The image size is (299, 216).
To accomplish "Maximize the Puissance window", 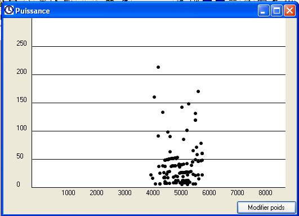I will click(x=276, y=11).
